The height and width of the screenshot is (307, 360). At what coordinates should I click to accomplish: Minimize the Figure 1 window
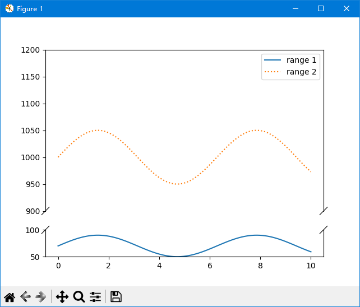coord(296,9)
